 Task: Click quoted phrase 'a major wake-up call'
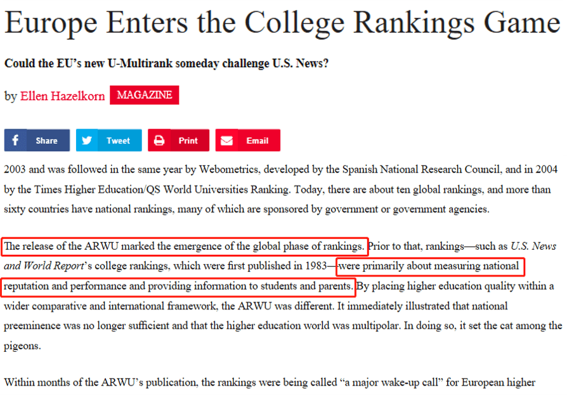click(x=391, y=382)
